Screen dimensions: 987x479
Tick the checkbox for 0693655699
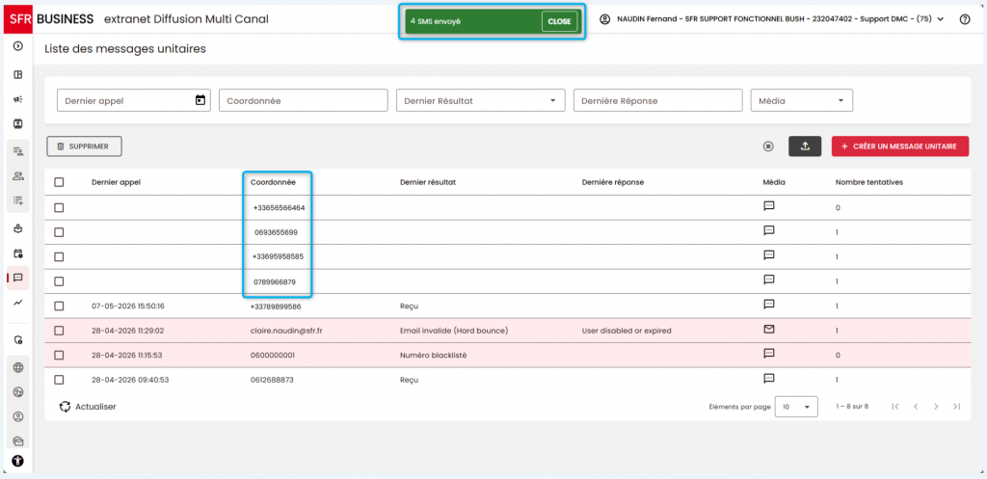(x=59, y=232)
